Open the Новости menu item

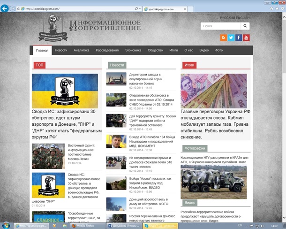[x=60, y=50]
